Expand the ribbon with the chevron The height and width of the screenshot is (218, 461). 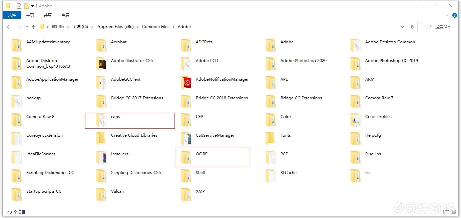click(447, 15)
